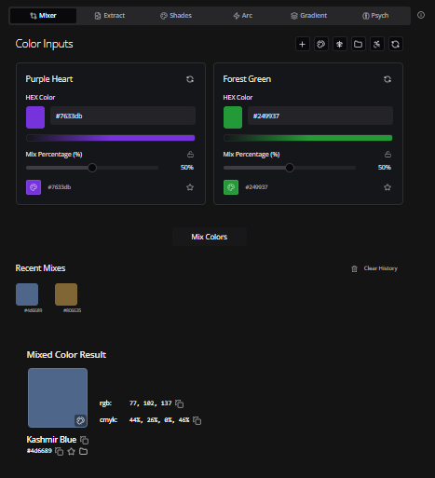Screen dimensions: 435x478
Task: Click the Purple Heart 50% value
Action: [x=187, y=168]
